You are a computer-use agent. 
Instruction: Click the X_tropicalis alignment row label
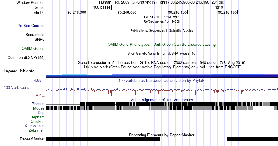coord(35,126)
